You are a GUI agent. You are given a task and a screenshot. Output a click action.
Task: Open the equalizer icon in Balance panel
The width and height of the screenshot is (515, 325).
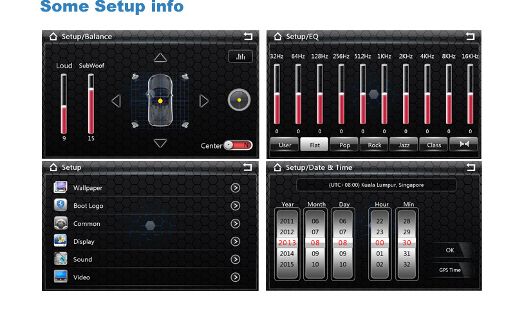pyautogui.click(x=240, y=57)
